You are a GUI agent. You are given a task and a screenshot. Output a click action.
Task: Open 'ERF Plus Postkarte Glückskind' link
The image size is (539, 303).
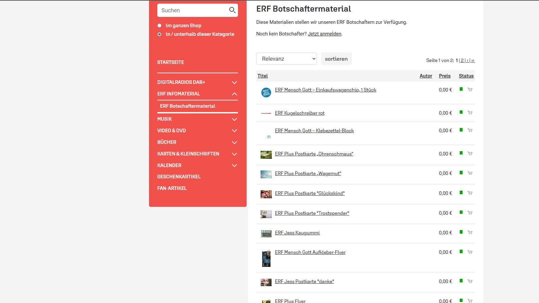click(310, 193)
